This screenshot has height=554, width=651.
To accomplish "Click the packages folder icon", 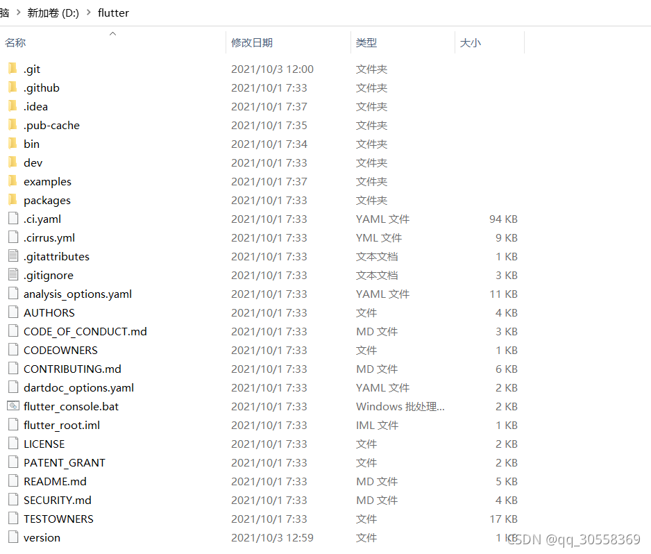I will 13,199.
